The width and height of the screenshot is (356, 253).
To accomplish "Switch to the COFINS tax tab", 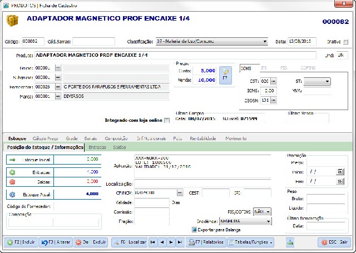I will click(x=308, y=68).
